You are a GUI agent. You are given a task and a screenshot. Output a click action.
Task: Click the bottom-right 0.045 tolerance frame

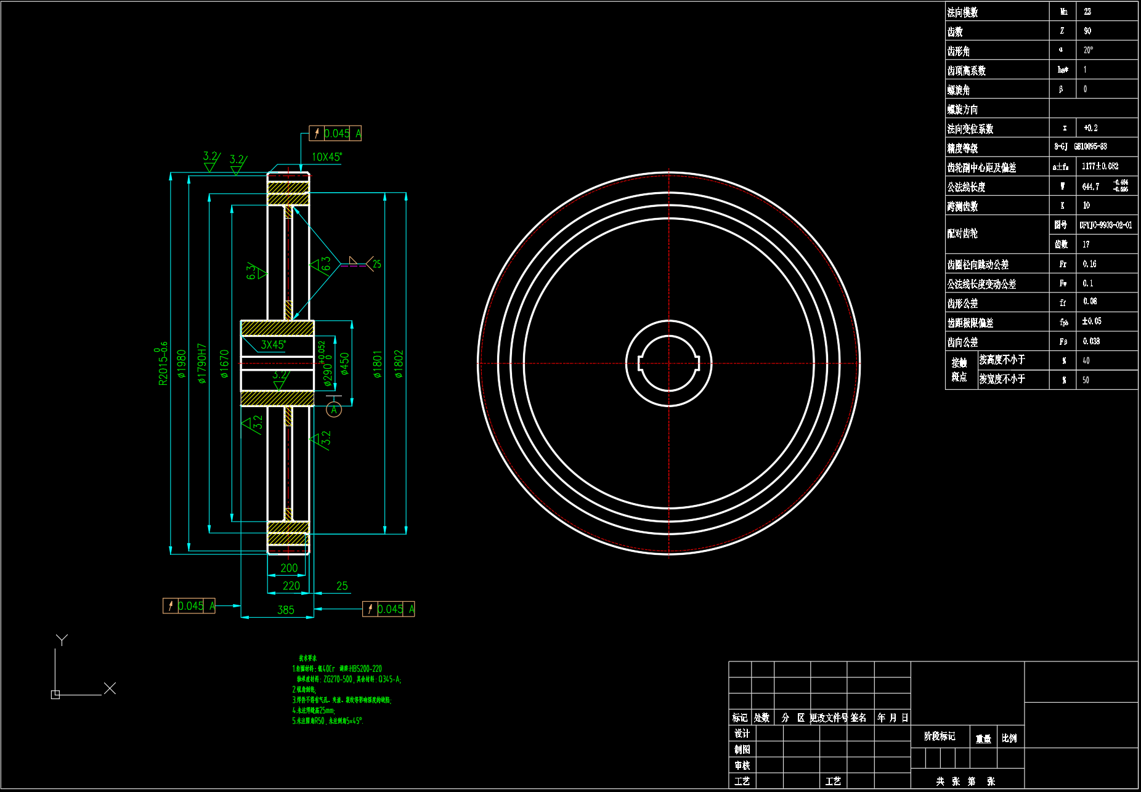(389, 609)
